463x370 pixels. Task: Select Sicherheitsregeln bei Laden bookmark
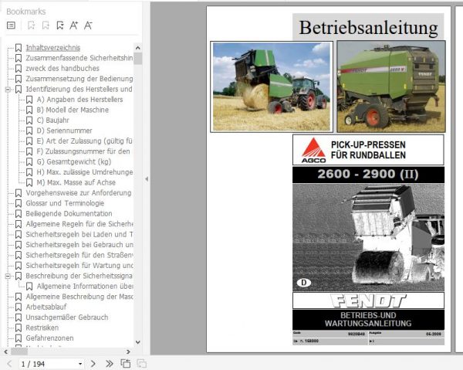point(79,234)
